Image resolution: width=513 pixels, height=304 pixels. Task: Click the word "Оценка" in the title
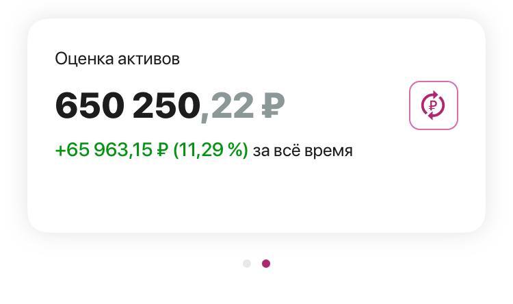(x=83, y=59)
